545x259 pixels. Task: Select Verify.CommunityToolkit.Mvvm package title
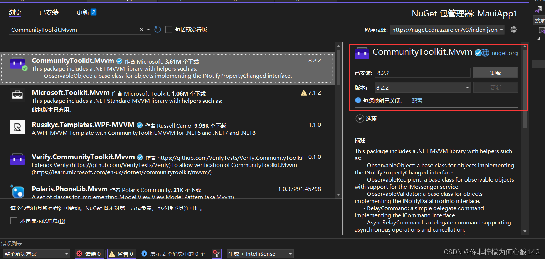tap(84, 157)
